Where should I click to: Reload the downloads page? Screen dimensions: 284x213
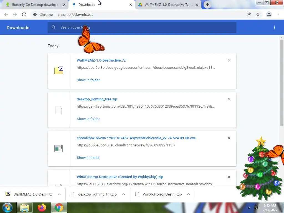(24, 14)
